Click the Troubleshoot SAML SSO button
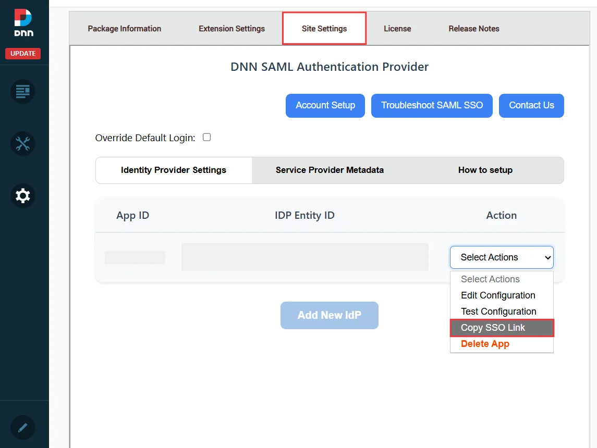This screenshot has width=597, height=448. [432, 105]
